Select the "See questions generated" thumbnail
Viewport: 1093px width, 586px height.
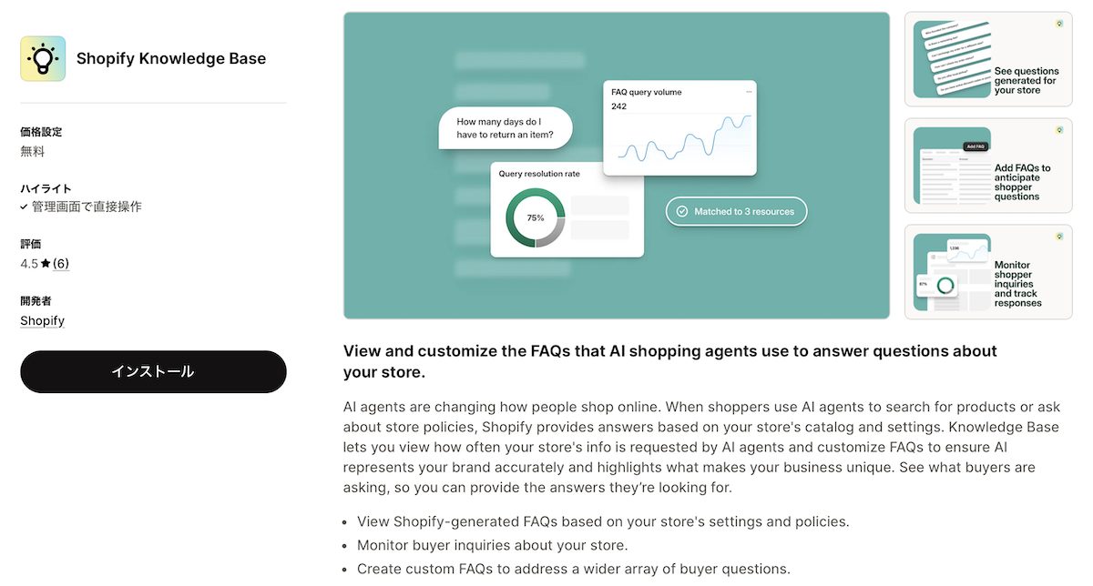pyautogui.click(x=988, y=59)
